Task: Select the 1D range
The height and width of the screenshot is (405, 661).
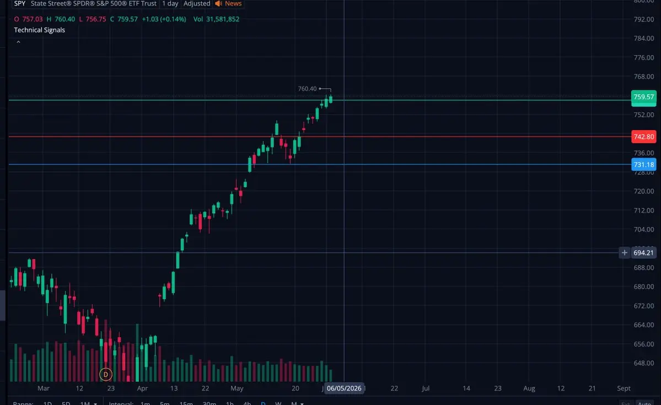Action: pyautogui.click(x=47, y=403)
